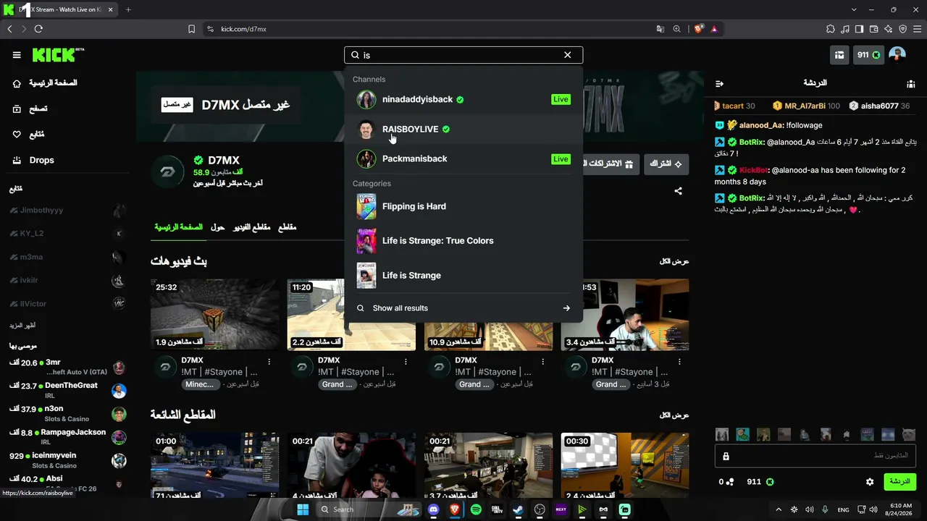927x521 pixels.
Task: Open options menu for the first D7MX video
Action: (269, 361)
